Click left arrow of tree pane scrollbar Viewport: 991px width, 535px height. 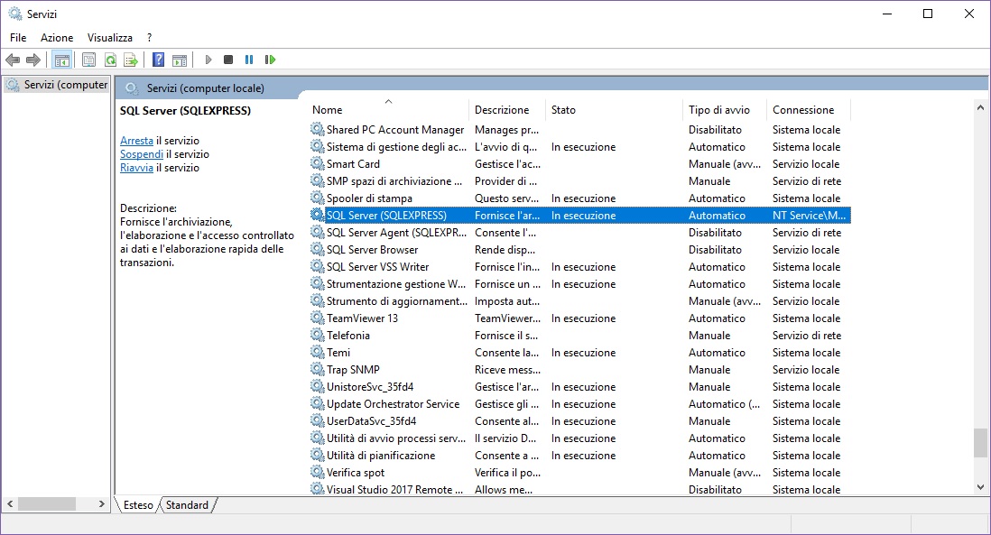point(10,504)
